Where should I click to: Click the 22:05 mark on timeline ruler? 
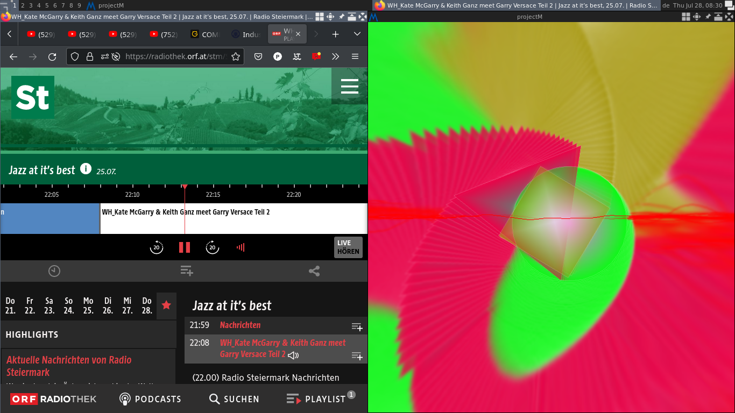click(52, 194)
